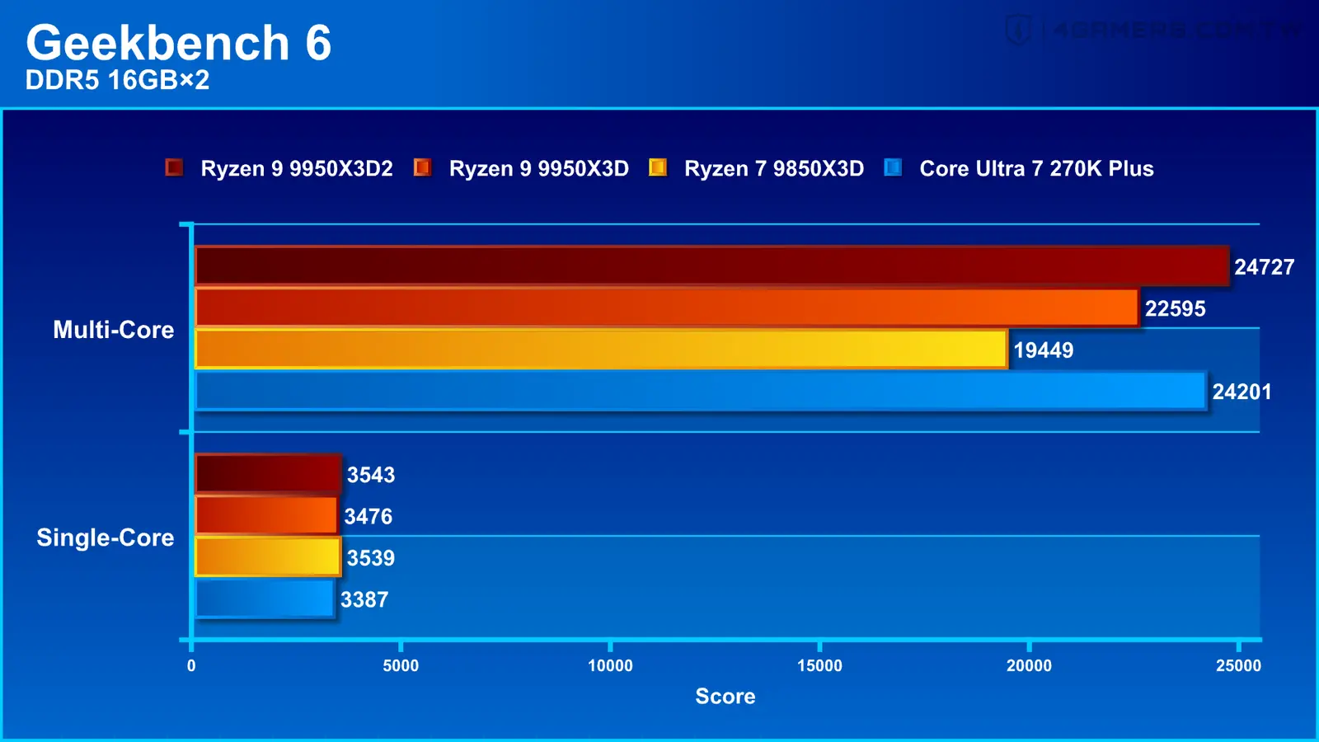
Task: Click the Core Ultra 7 270K Plus legend swatch
Action: [x=893, y=167]
